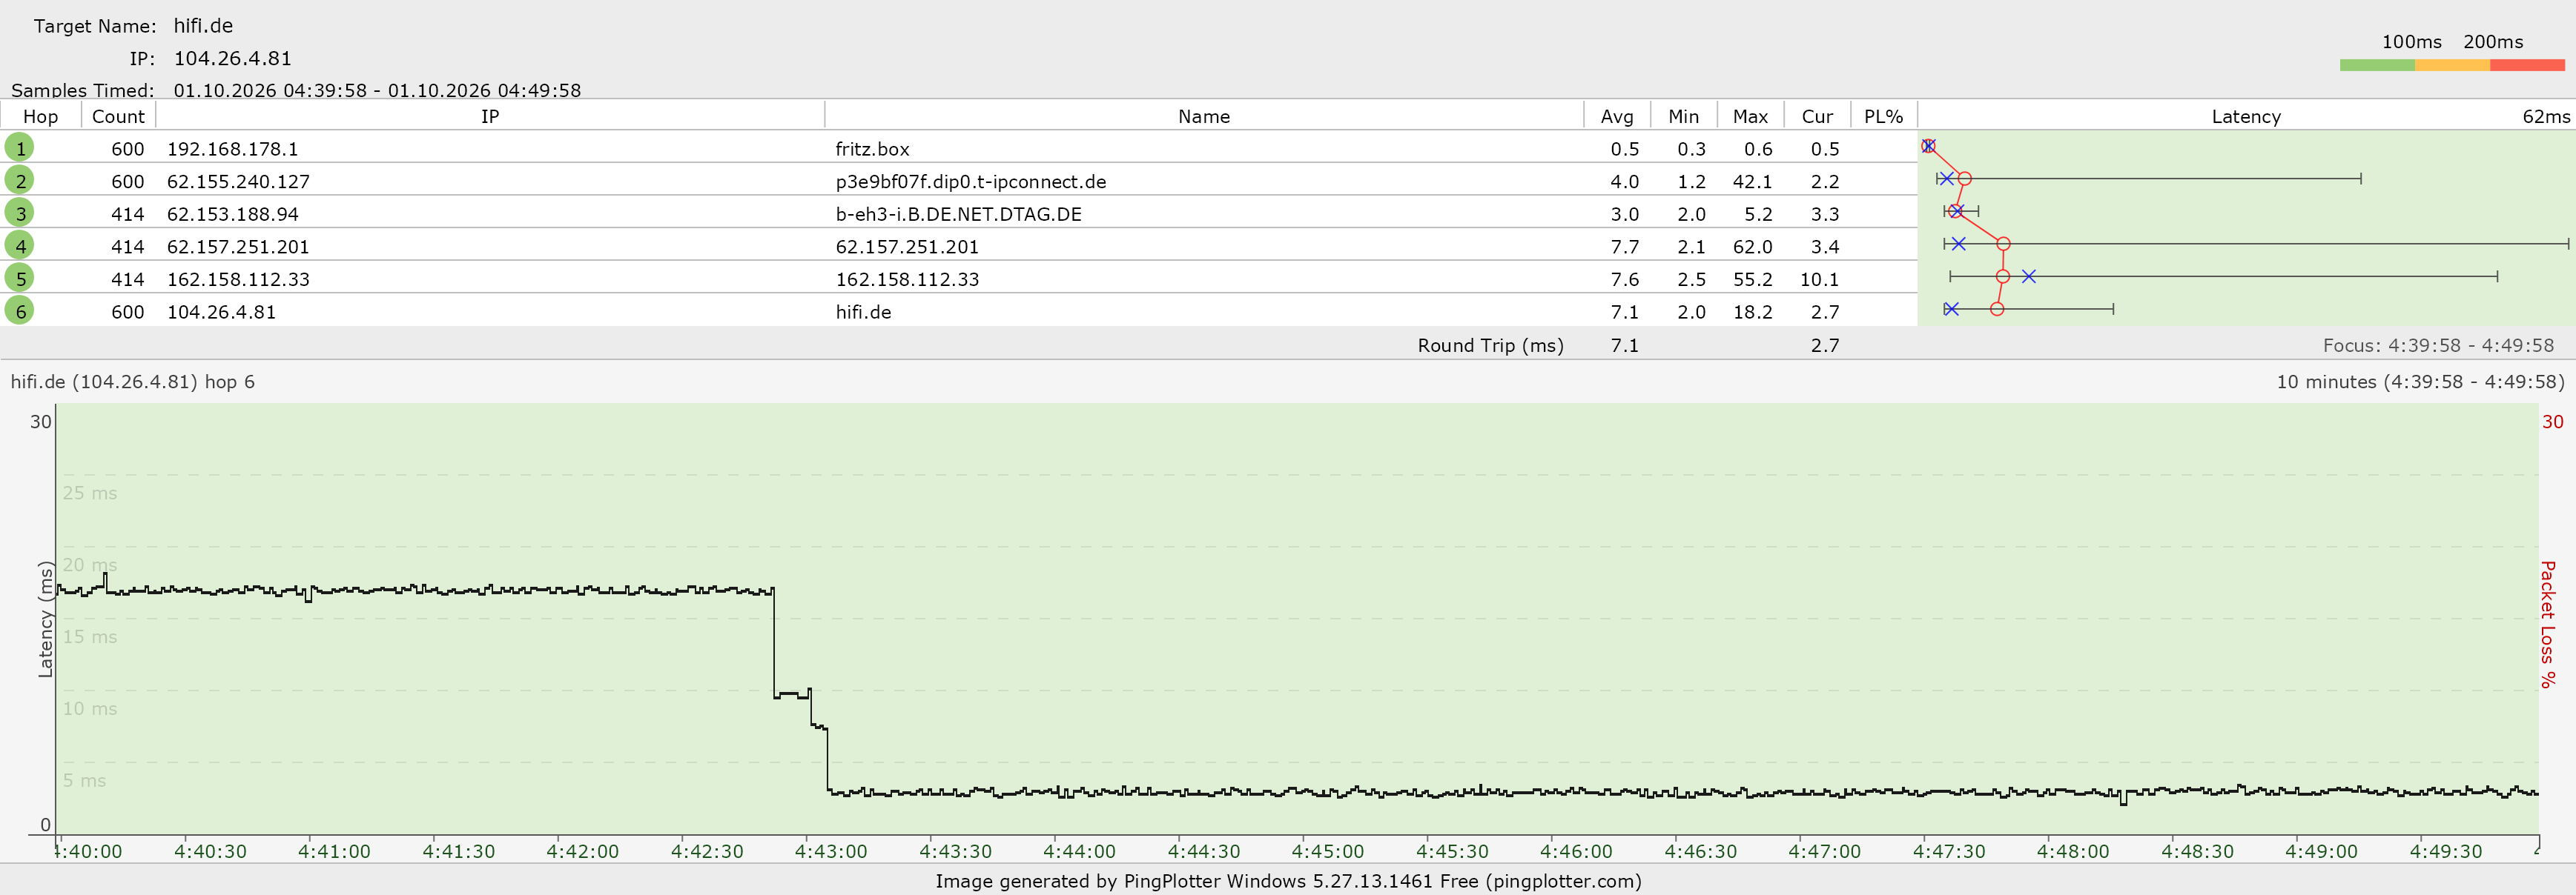The height and width of the screenshot is (895, 2576).
Task: Select IP 62.157.251.201 in the IP column
Action: tap(238, 247)
